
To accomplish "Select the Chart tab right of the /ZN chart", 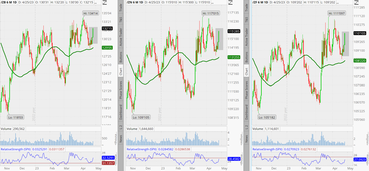I will pyautogui.click(x=247, y=71).
